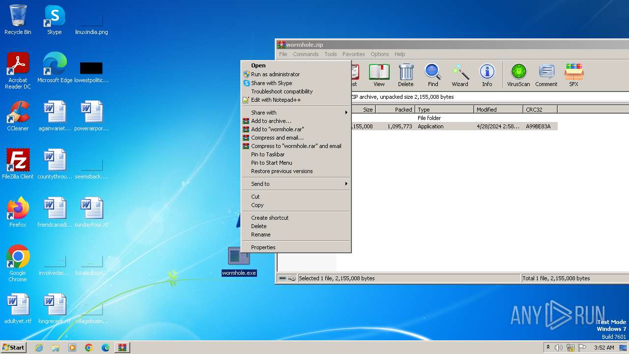Show hidden system tray icons
Image resolution: width=629 pixels, height=354 pixels.
point(548,348)
